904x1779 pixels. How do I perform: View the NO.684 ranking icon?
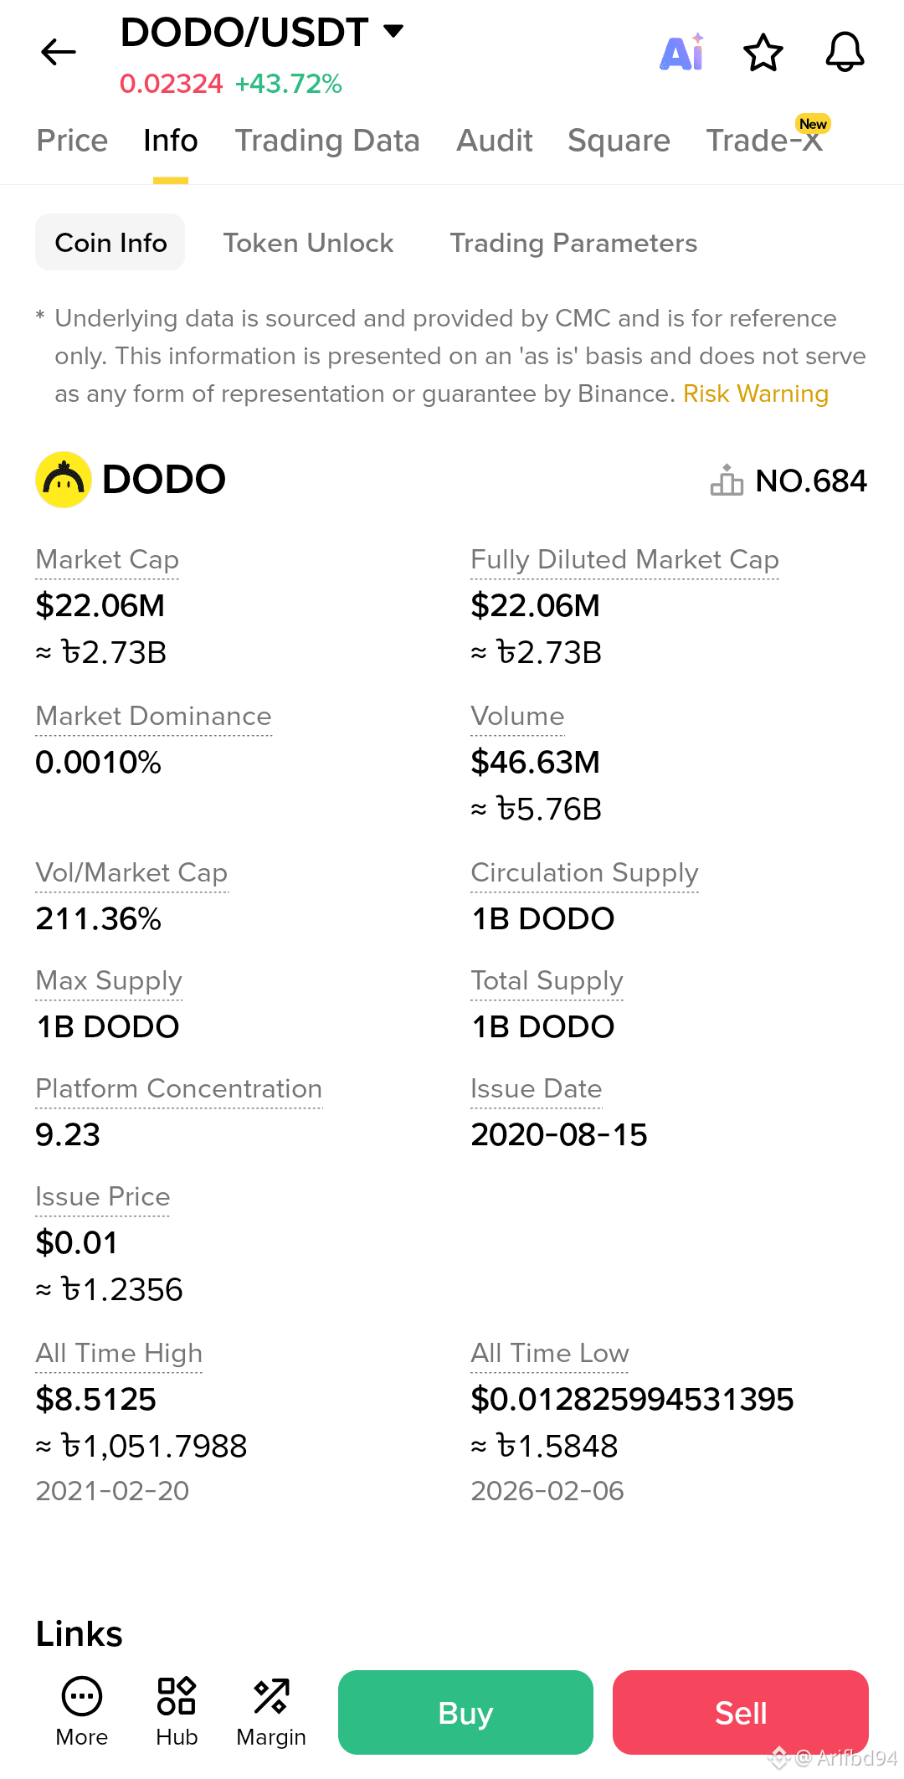coord(727,481)
